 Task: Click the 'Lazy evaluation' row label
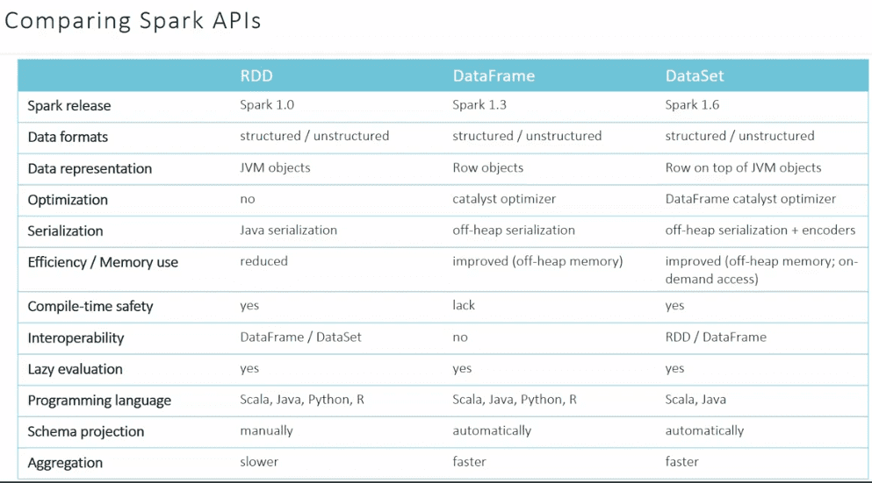(75, 369)
